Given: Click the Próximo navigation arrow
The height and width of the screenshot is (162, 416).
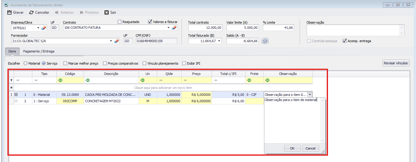Looking at the screenshot, I should coord(82,12).
